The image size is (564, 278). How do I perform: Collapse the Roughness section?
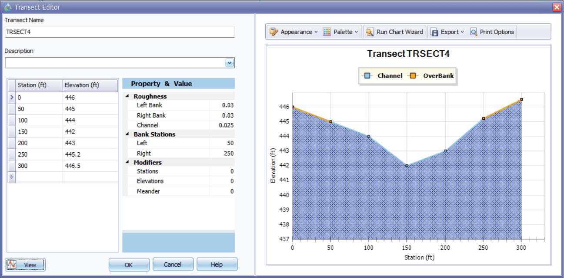[x=127, y=96]
